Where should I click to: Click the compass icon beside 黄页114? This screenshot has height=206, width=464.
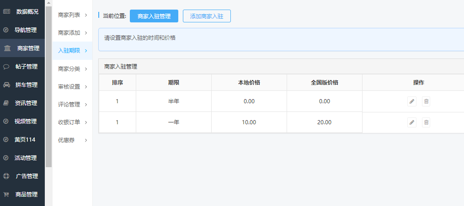pyautogui.click(x=5, y=139)
